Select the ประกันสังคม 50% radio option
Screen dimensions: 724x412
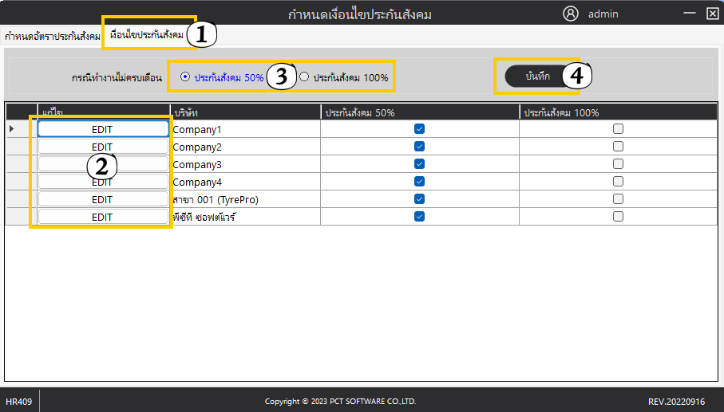[x=186, y=77]
